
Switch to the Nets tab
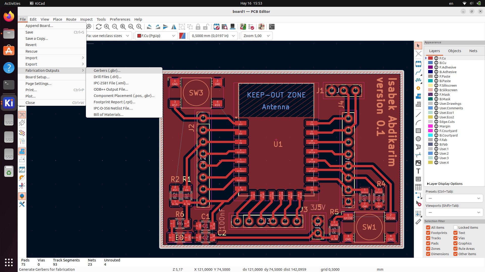(x=473, y=51)
